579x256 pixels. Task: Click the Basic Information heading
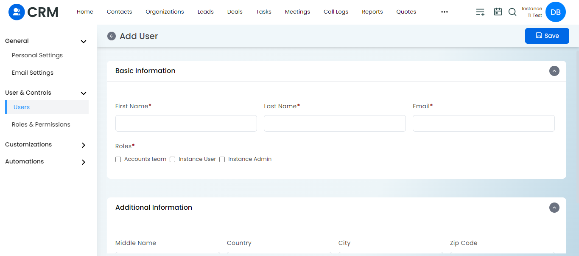click(x=145, y=71)
